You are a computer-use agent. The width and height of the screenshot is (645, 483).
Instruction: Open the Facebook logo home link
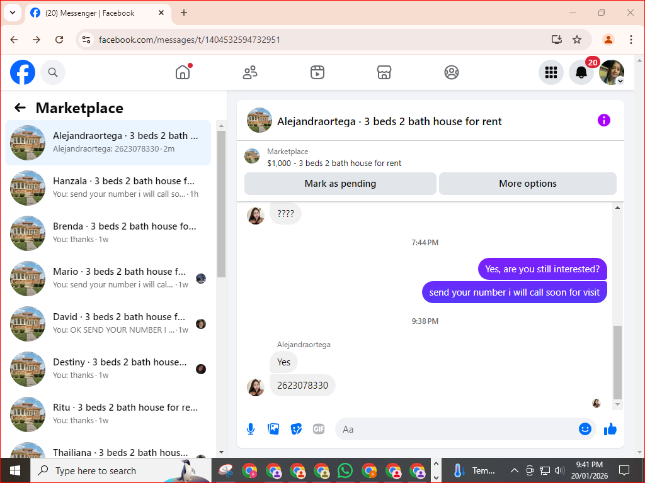pos(23,72)
